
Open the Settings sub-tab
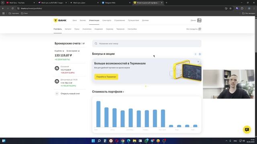click(x=132, y=29)
